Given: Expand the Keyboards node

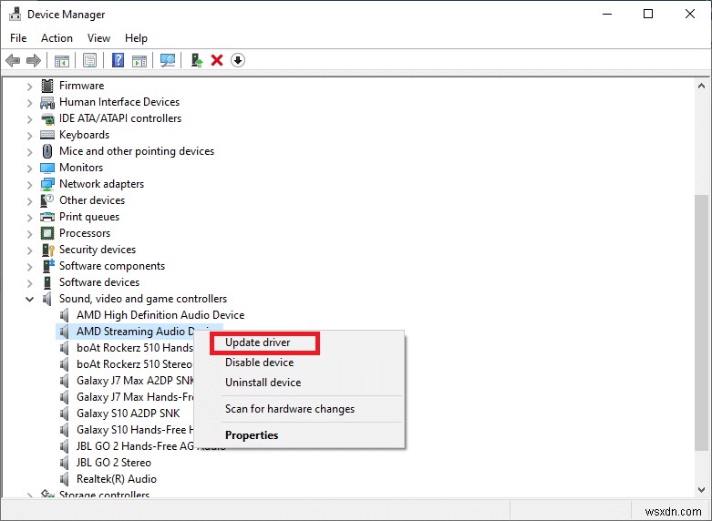Looking at the screenshot, I should [29, 135].
